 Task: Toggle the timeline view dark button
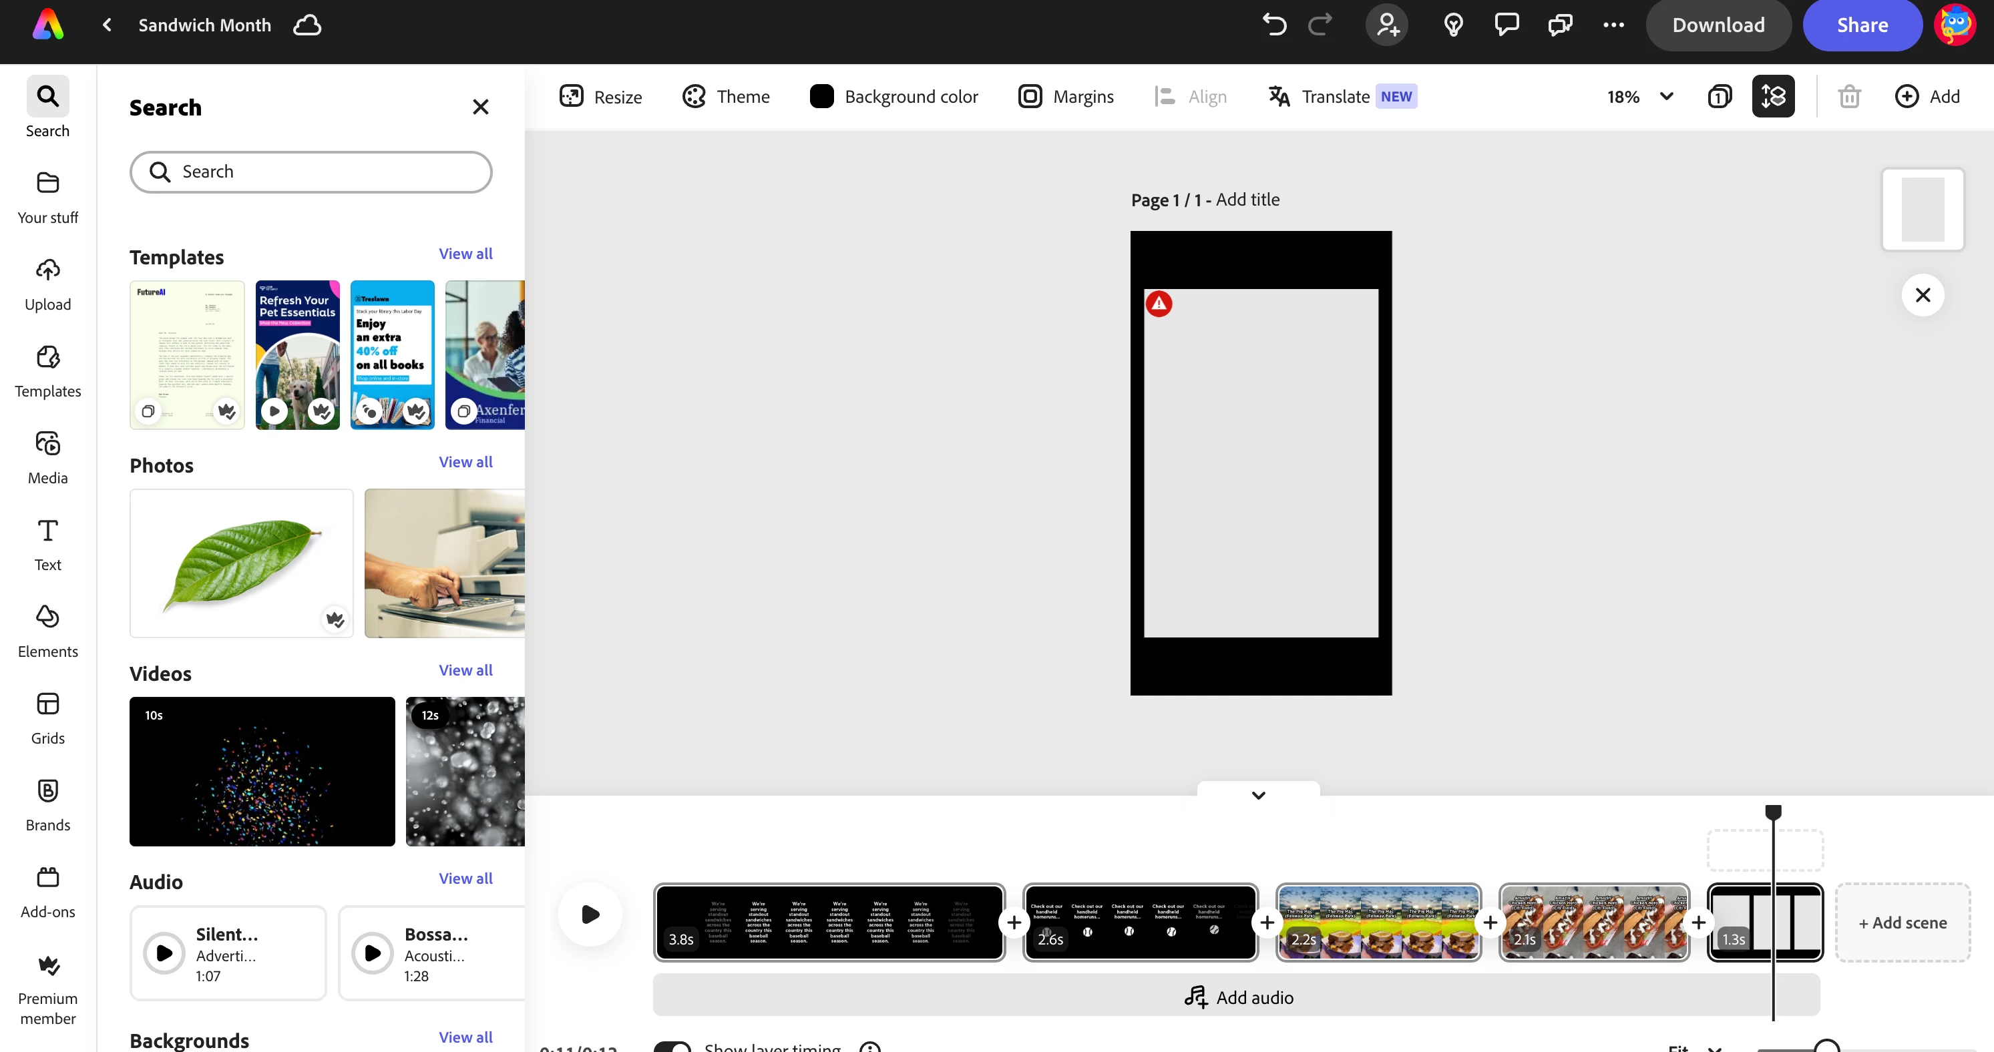1772,97
